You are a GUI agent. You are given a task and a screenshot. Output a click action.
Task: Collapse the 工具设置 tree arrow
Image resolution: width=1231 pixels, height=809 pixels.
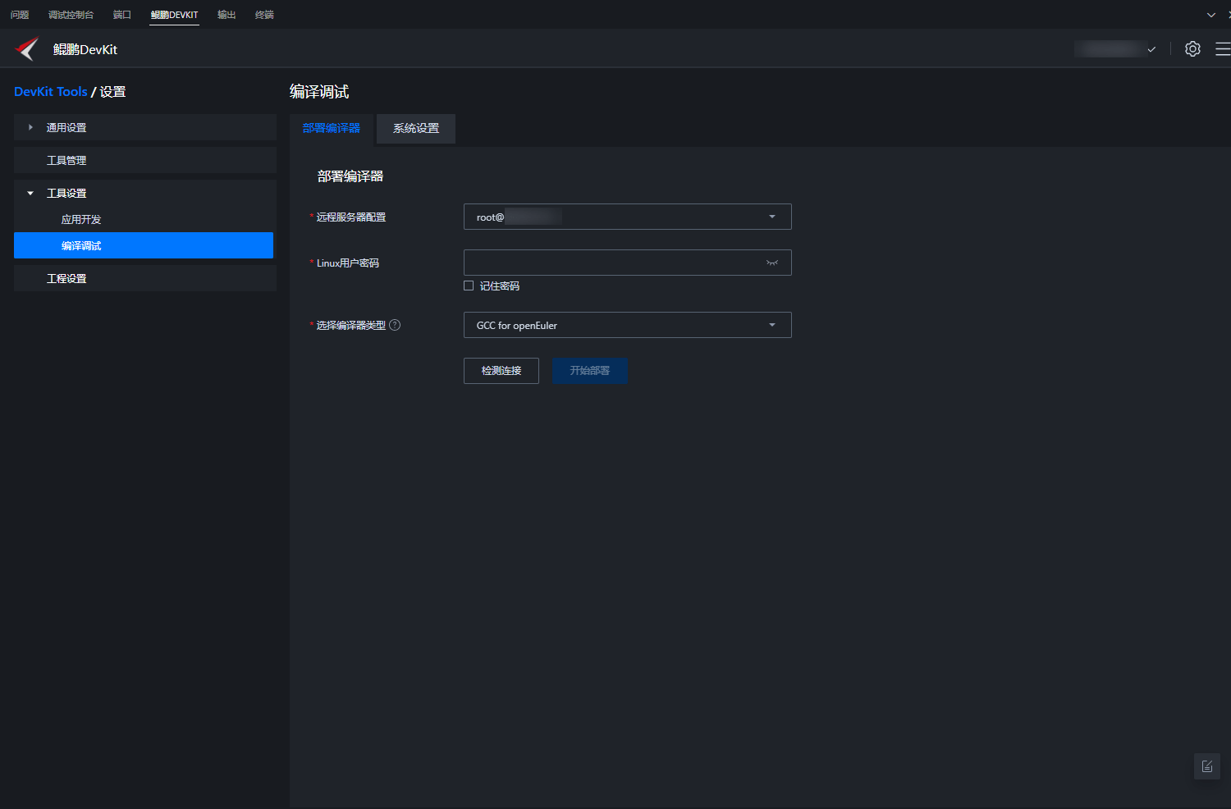click(30, 193)
